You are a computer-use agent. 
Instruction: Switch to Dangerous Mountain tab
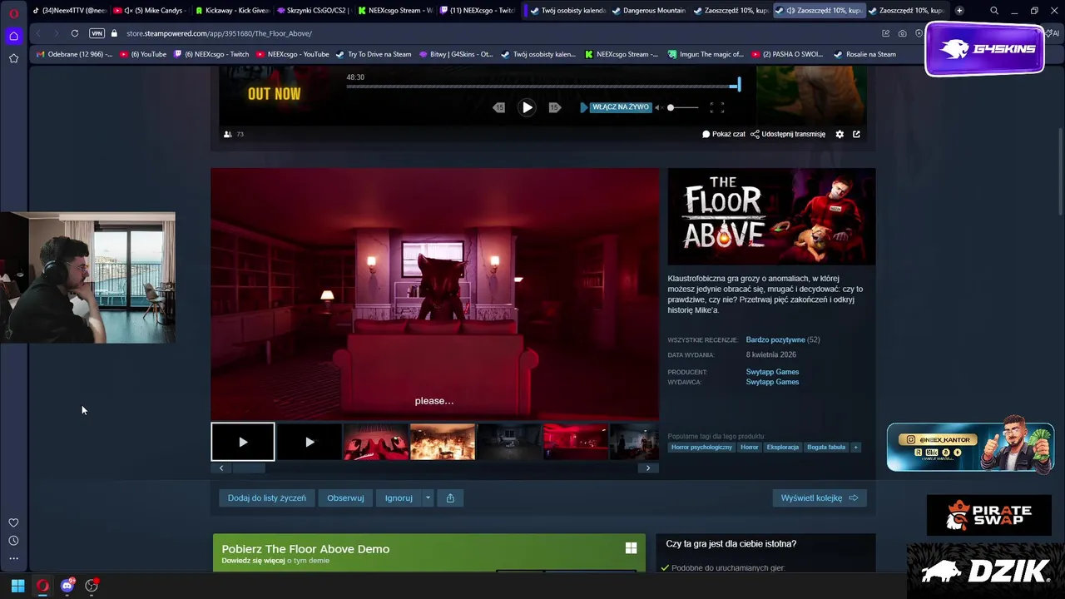click(649, 11)
